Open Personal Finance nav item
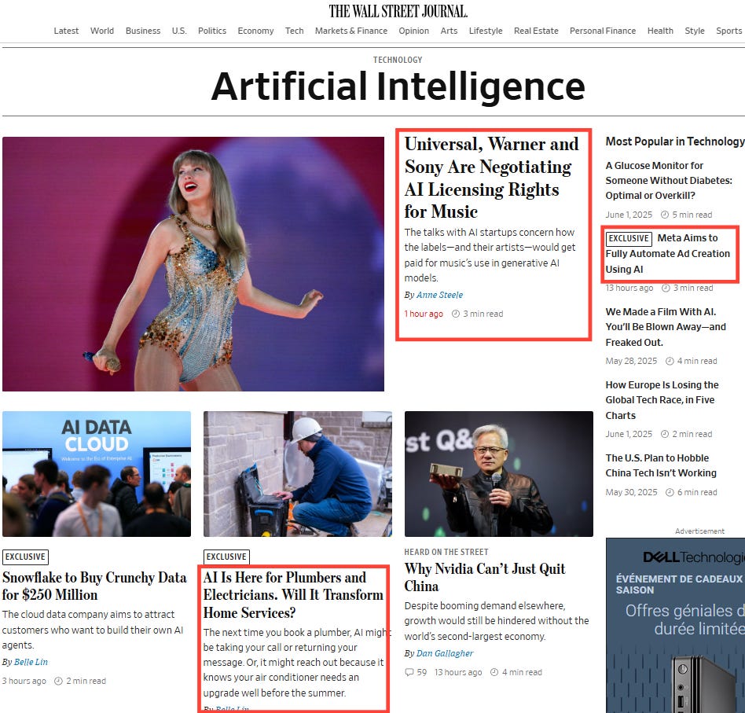745x713 pixels. [x=603, y=31]
